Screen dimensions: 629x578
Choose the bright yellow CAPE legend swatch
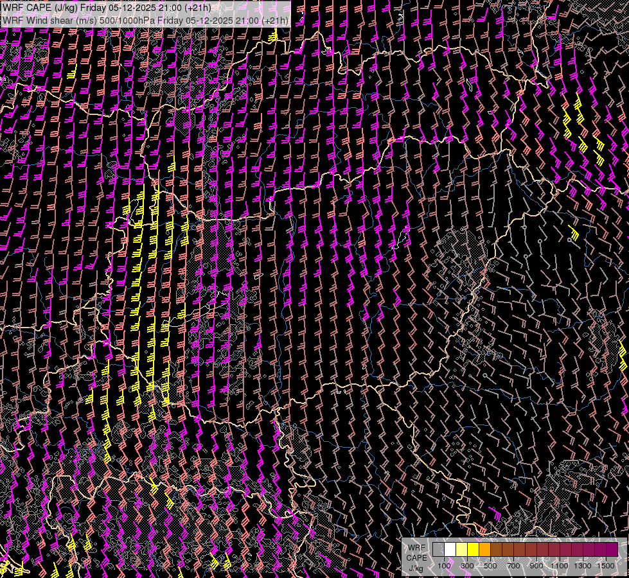coord(473,549)
